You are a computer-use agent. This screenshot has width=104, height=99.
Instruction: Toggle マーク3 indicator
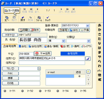click(x=40, y=91)
